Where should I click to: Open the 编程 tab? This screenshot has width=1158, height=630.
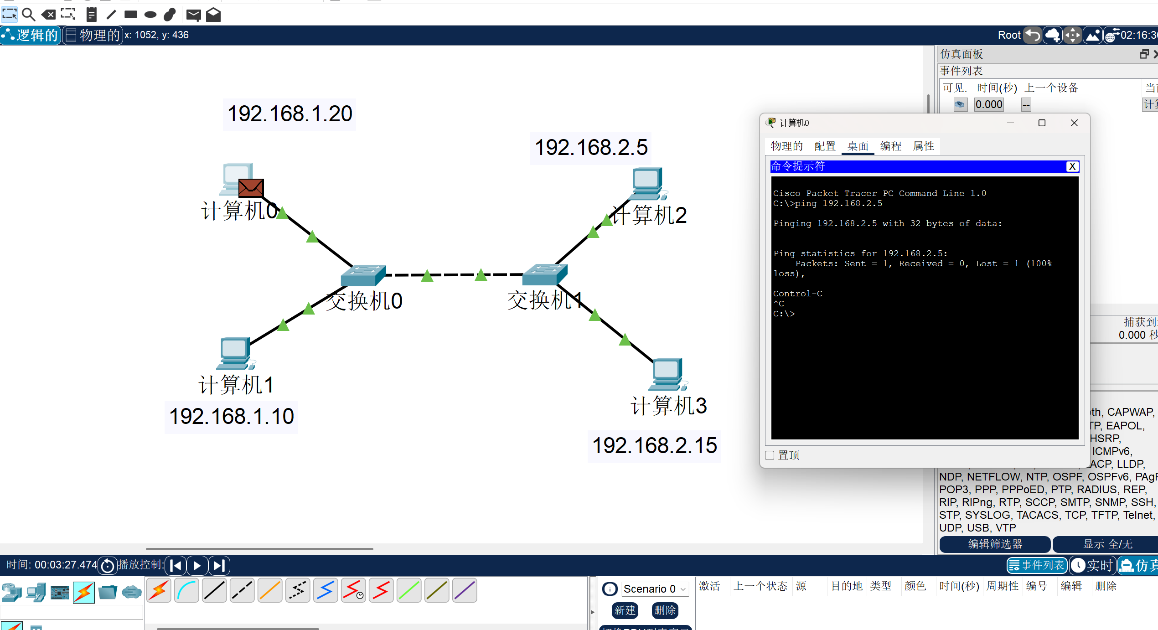pyautogui.click(x=890, y=146)
